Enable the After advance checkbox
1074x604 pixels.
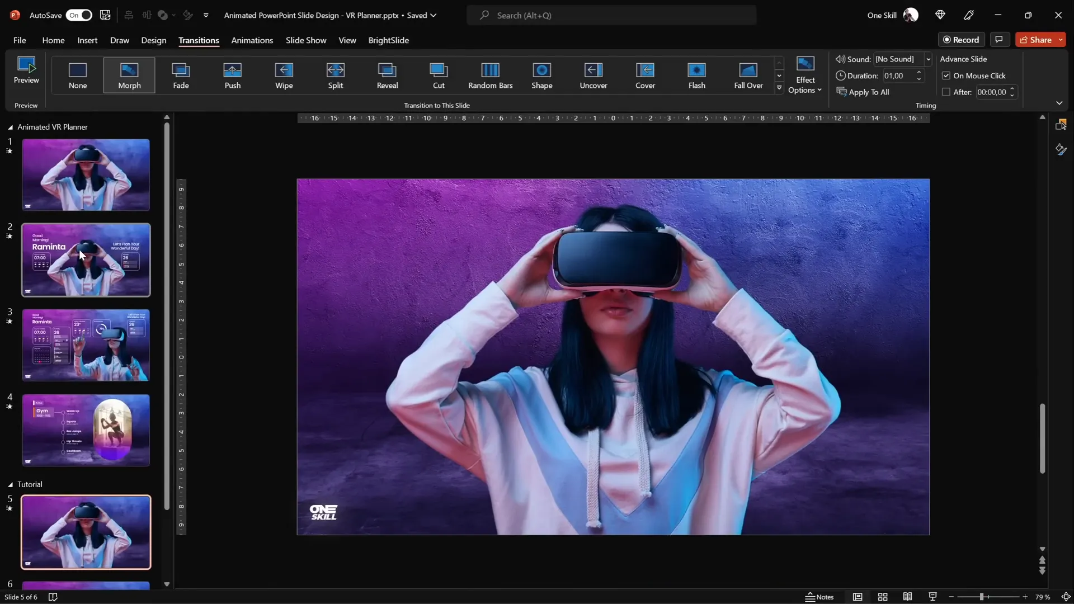946,92
